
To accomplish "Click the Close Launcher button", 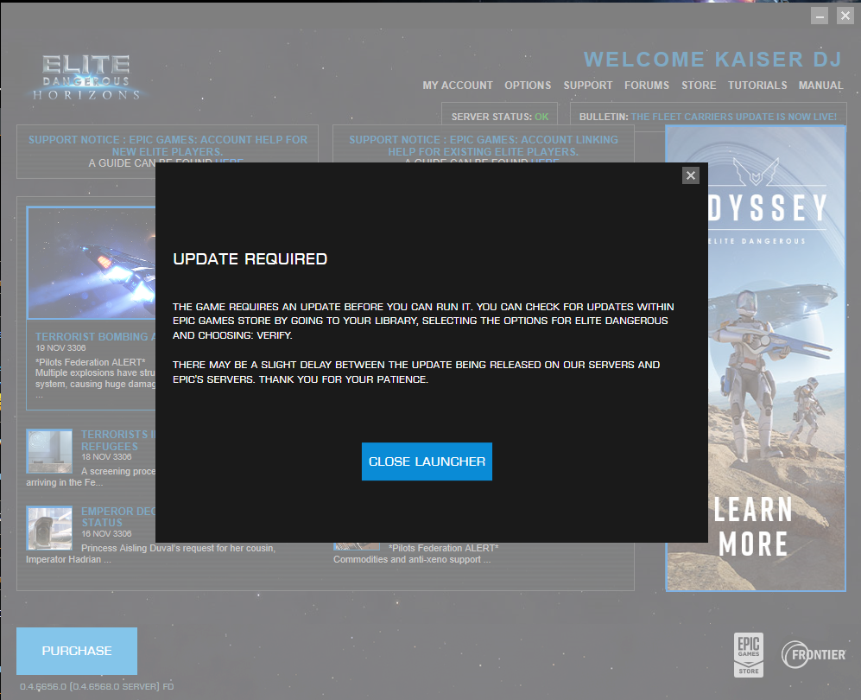I will point(427,461).
